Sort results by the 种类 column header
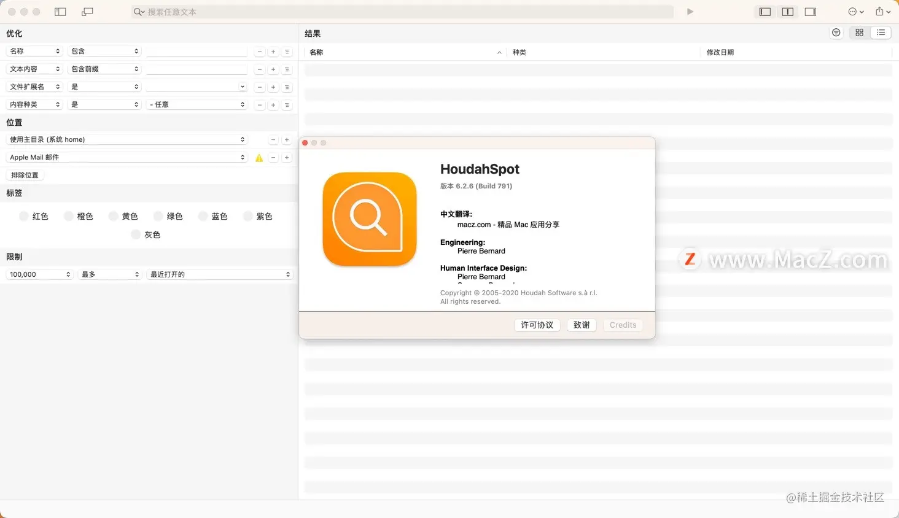Screen dimensions: 899x518 tap(604, 52)
